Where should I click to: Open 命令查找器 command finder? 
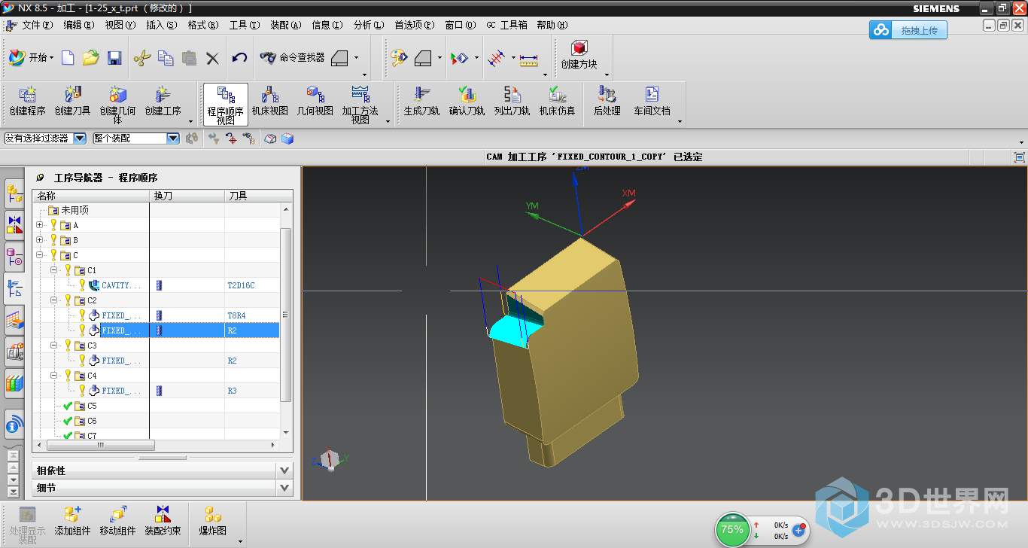[292, 57]
